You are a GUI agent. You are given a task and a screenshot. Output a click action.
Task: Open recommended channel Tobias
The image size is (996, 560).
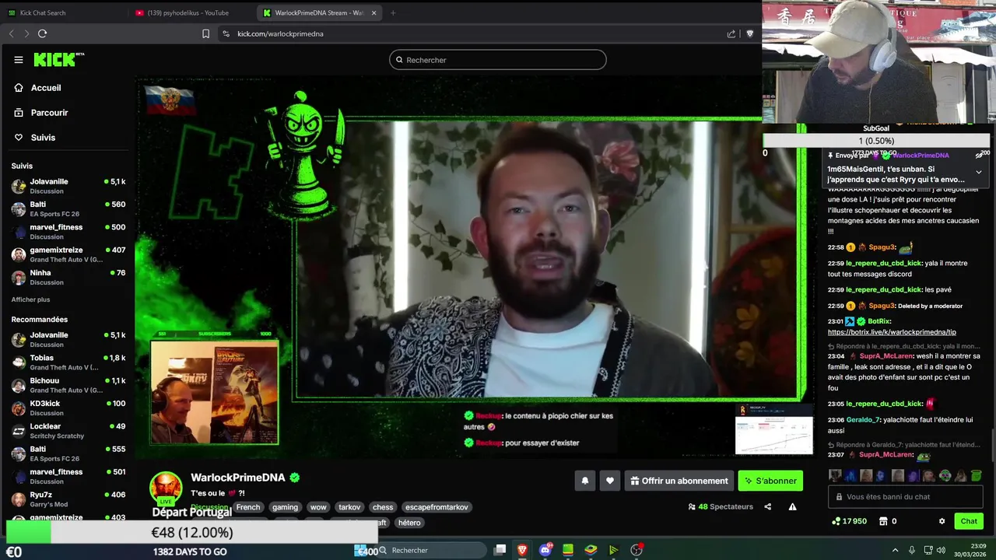pos(68,362)
